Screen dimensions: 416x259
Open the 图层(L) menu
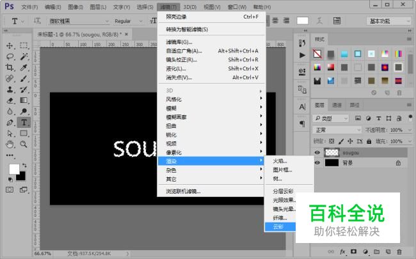click(98, 7)
